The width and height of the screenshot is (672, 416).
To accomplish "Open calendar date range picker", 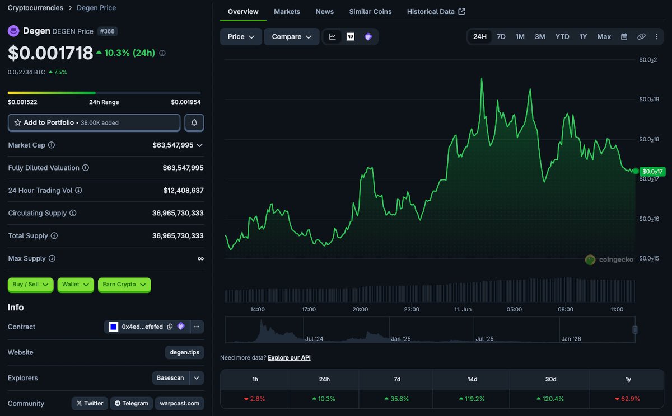I will pos(624,37).
